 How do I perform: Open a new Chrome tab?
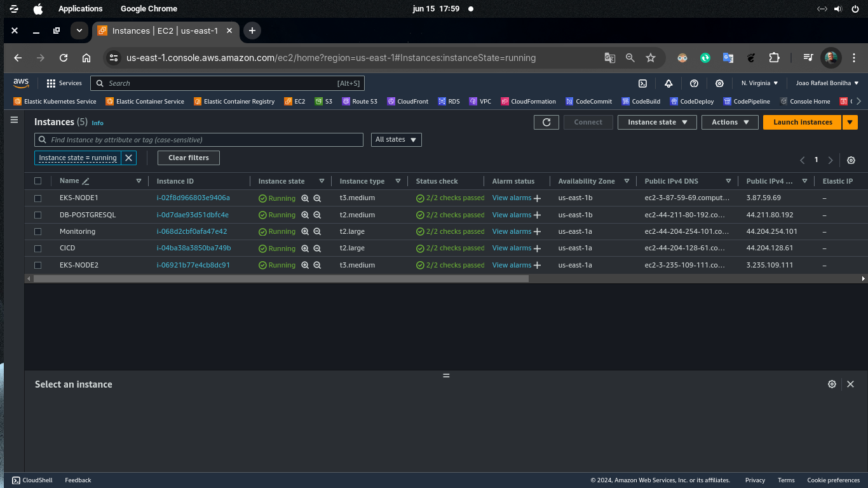[x=252, y=30]
